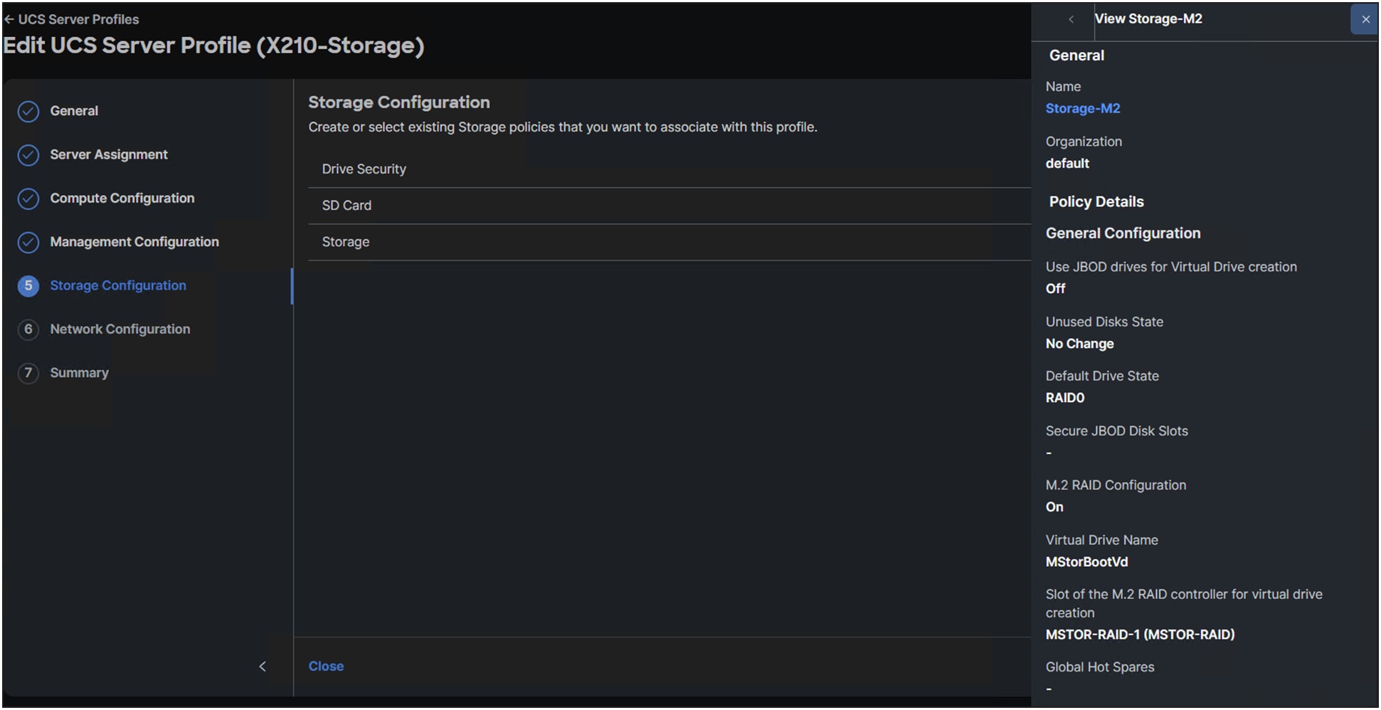Expand the Drive Security section
The height and width of the screenshot is (710, 1381).
(x=364, y=169)
